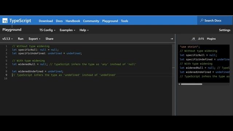Click 'let specificUndefined' line in editor

click(x=47, y=53)
